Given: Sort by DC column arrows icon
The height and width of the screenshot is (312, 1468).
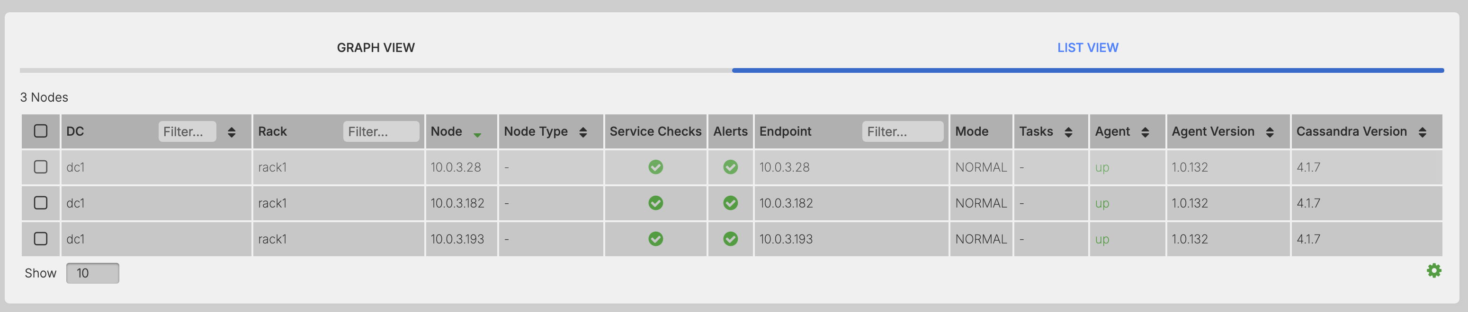Looking at the screenshot, I should [232, 132].
